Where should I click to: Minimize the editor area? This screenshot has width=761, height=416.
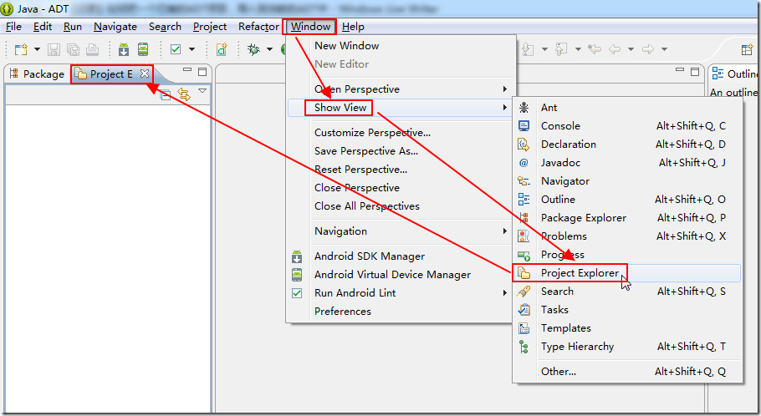point(680,70)
